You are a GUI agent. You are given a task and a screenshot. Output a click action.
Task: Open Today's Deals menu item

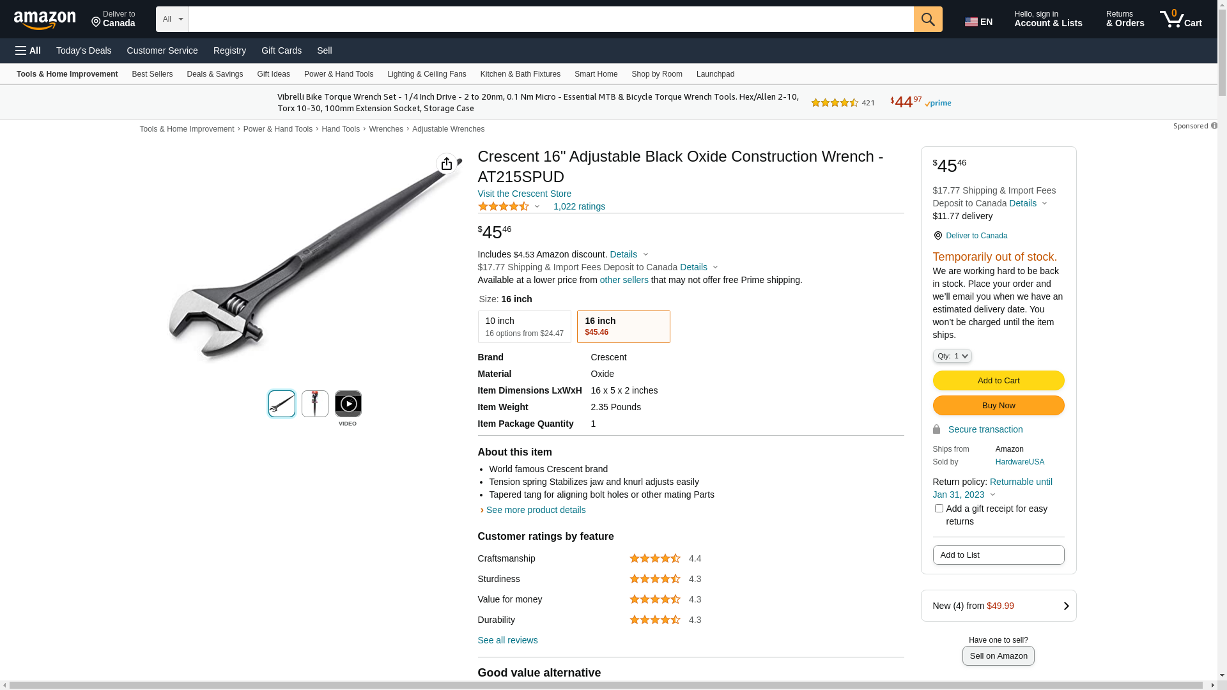tap(84, 50)
